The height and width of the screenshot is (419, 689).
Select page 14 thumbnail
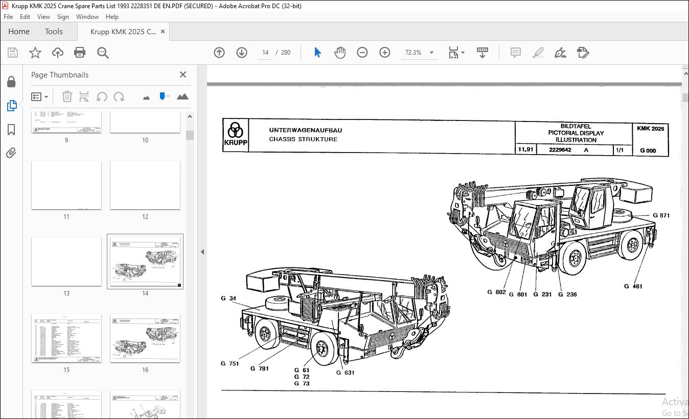(145, 262)
